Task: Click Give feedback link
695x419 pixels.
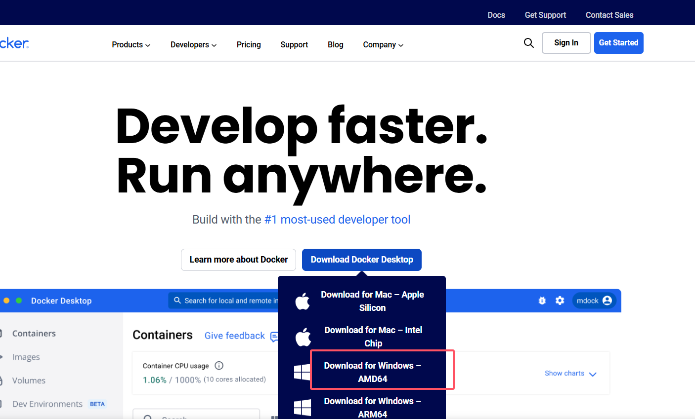Action: pyautogui.click(x=235, y=336)
